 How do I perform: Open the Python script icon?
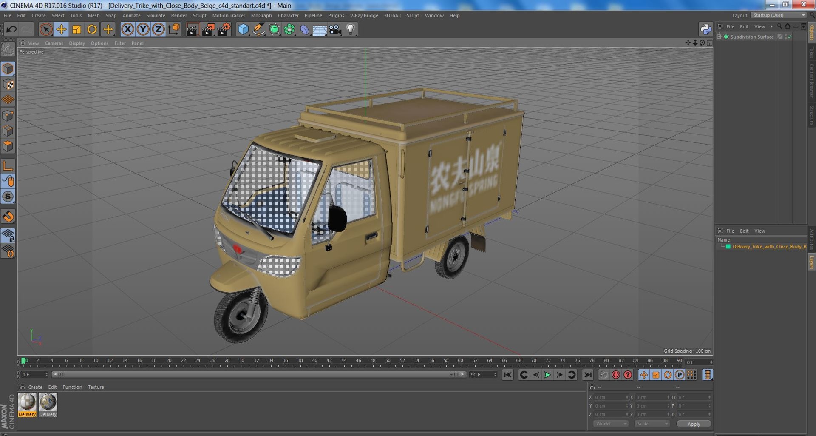point(705,29)
